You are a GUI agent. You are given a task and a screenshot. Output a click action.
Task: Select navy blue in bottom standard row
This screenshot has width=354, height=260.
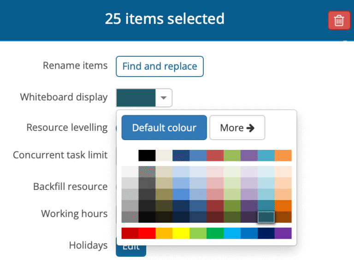tap(266, 233)
